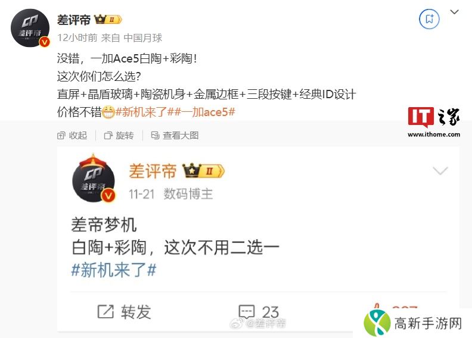Expand the post options chevron at top right
Viewport: 472px width, 338px height.
[454, 12]
